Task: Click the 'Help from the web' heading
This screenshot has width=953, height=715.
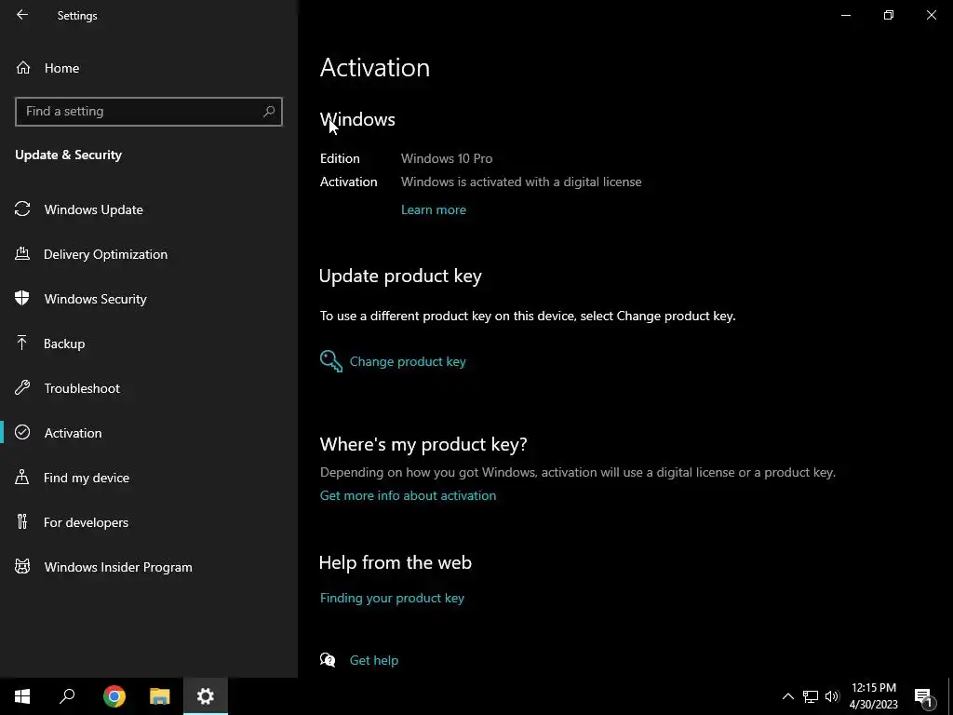Action: pyautogui.click(x=395, y=562)
